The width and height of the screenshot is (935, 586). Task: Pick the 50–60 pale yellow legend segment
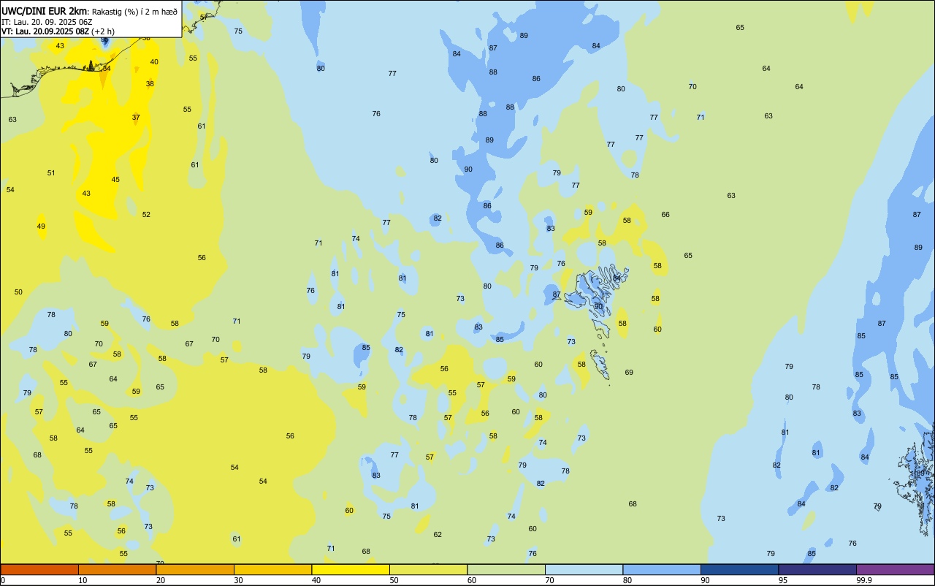coord(428,569)
